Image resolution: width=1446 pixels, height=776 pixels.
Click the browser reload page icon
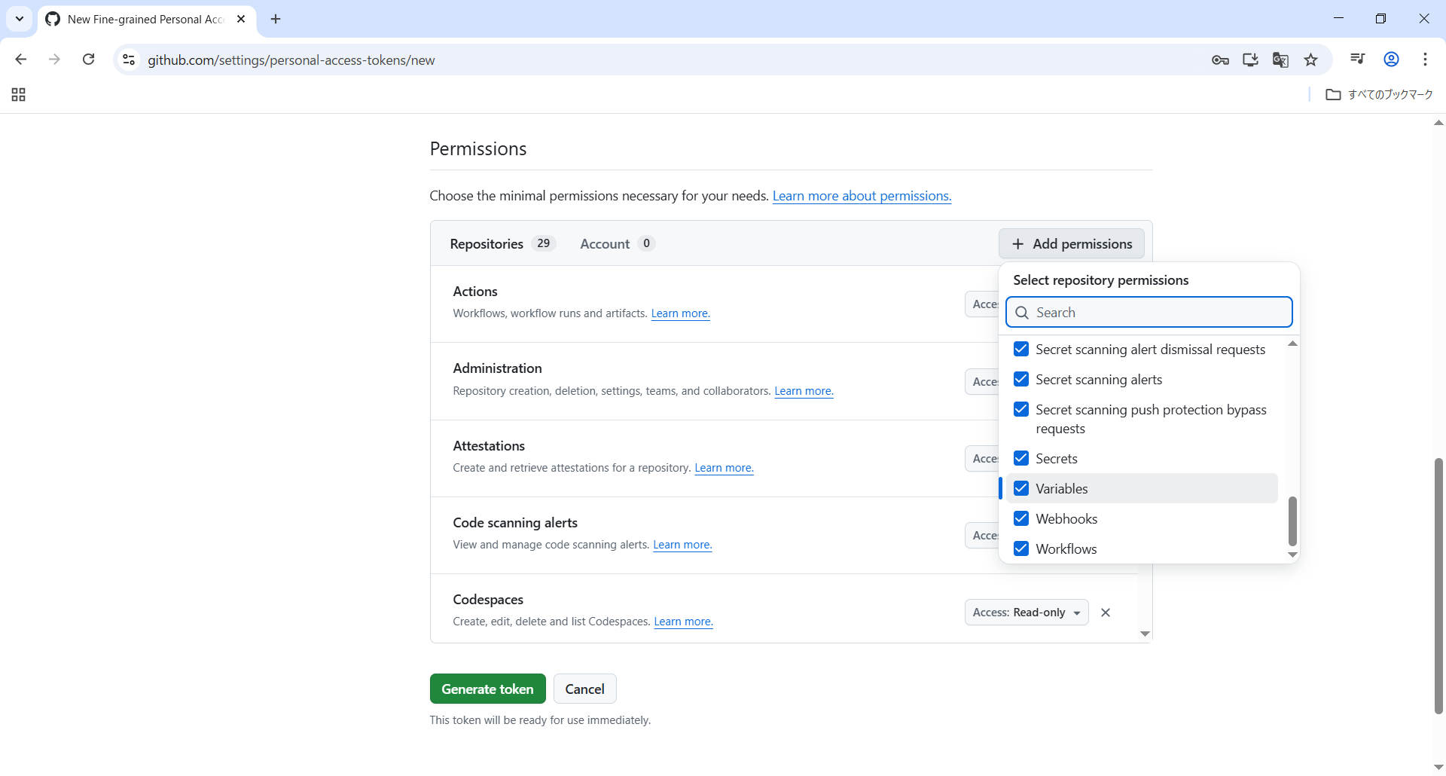coord(88,60)
